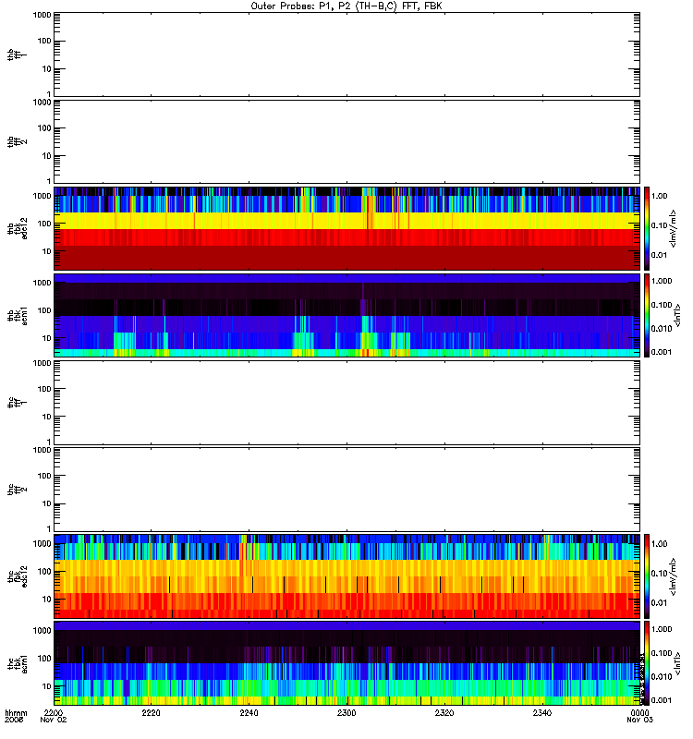Viewport: 693px width, 739px height.
Task: Select the empty thb fff 1 panel
Action: click(x=347, y=55)
